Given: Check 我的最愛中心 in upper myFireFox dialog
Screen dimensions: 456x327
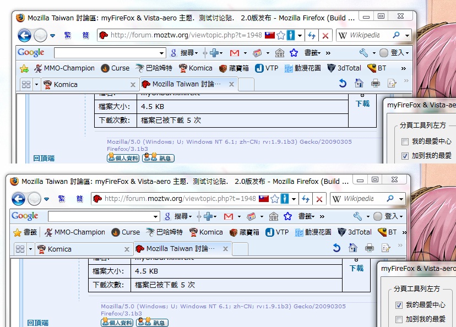Looking at the screenshot, I should pos(405,142).
